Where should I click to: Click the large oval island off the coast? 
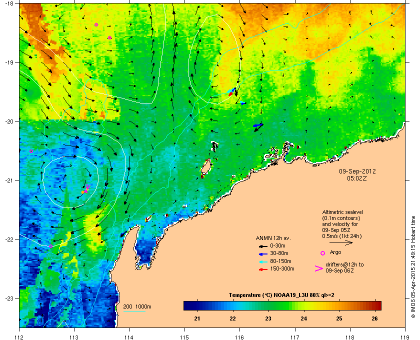(206, 167)
